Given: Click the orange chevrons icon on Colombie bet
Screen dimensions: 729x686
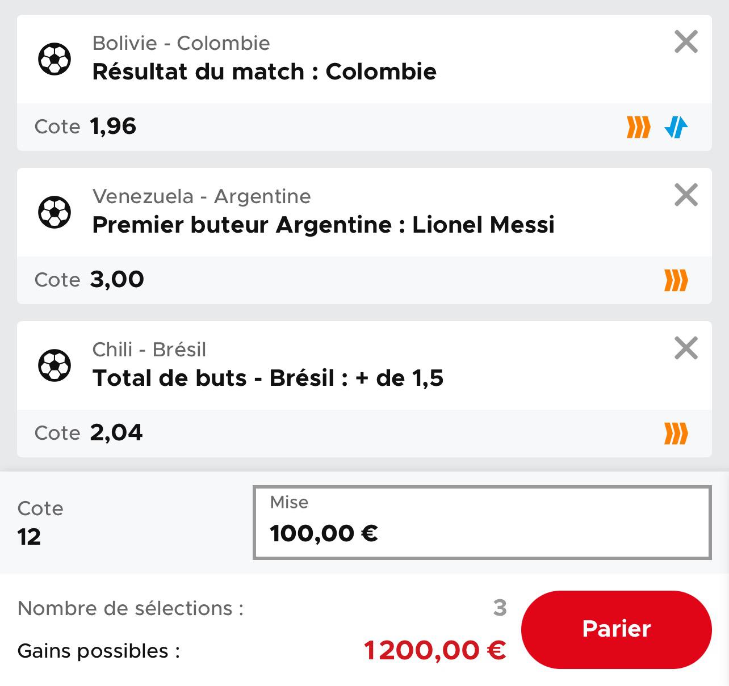Looking at the screenshot, I should [638, 127].
